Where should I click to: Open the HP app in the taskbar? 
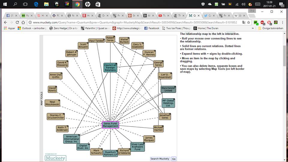[x=87, y=4]
